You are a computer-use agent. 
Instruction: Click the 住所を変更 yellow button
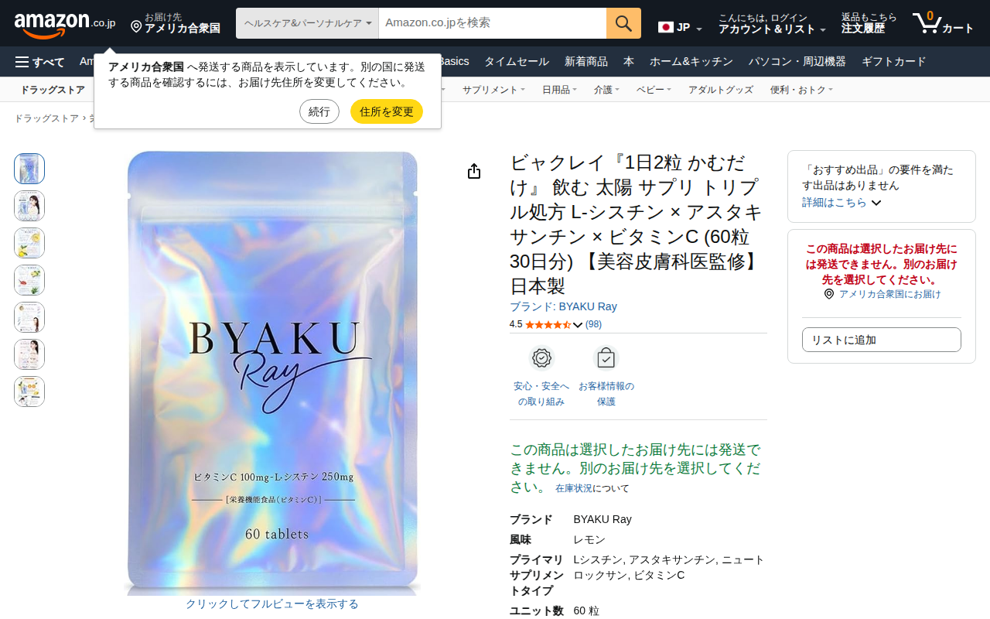(387, 111)
